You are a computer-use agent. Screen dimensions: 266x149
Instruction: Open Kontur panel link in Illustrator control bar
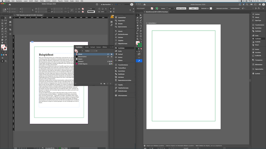pyautogui.click(x=163, y=8)
